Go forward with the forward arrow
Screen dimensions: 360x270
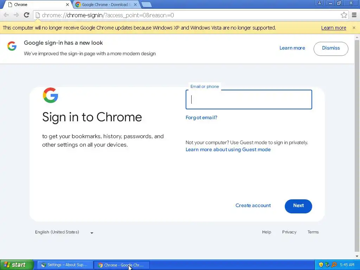(16, 15)
